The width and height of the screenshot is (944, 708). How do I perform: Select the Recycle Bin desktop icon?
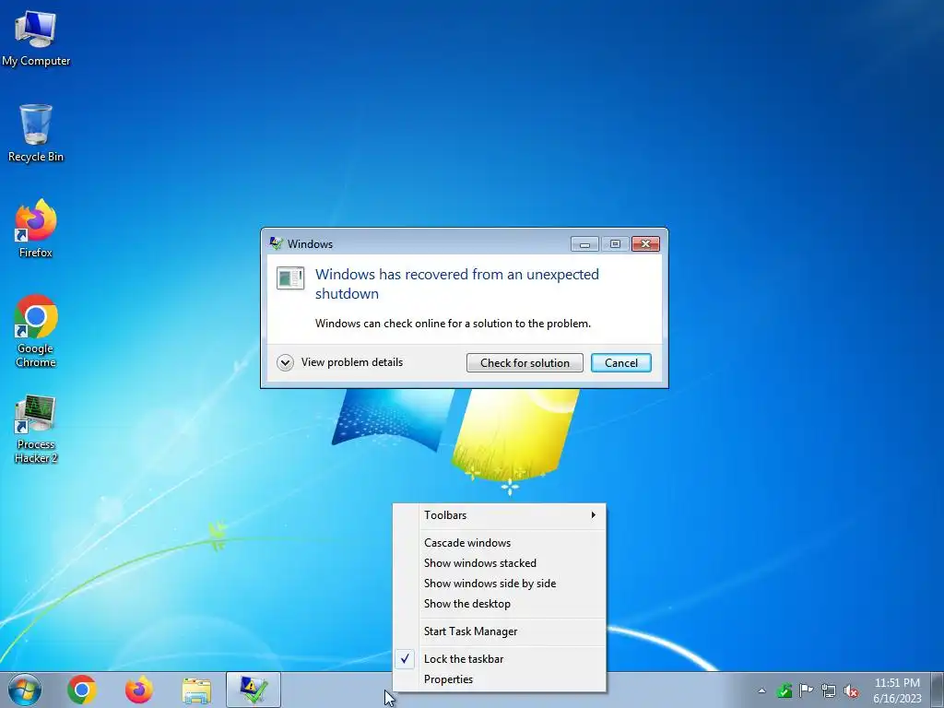(36, 133)
